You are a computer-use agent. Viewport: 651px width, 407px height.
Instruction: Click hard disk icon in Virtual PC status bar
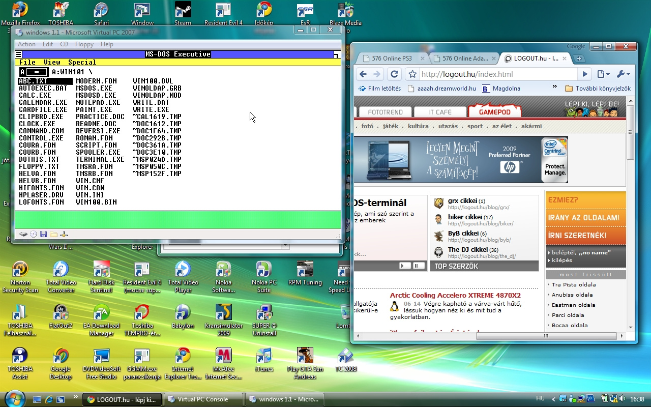tap(23, 234)
